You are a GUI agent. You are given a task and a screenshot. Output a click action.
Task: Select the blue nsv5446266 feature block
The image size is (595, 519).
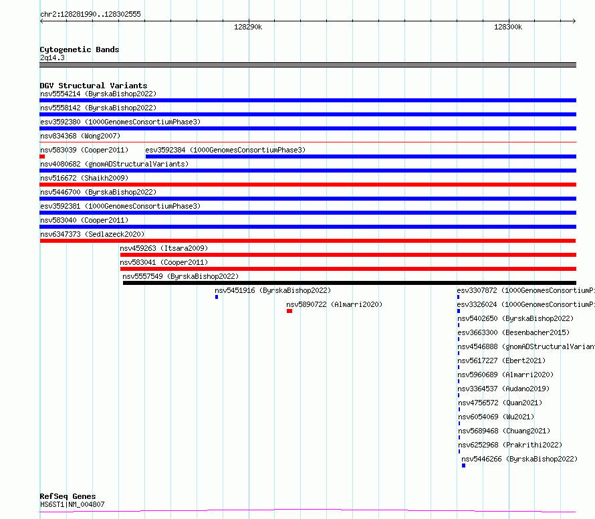pos(463,465)
